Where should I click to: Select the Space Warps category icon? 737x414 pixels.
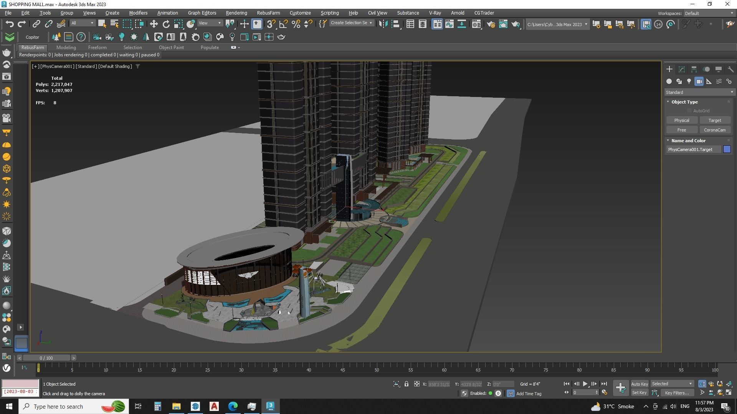[719, 81]
